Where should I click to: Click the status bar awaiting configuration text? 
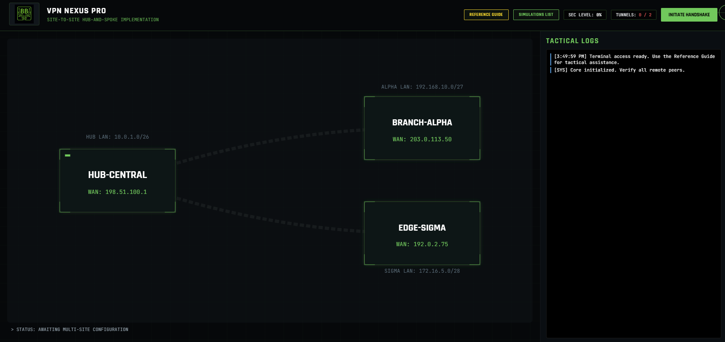(x=72, y=330)
